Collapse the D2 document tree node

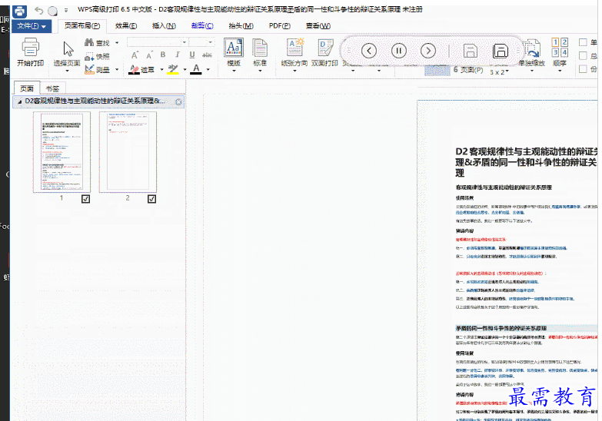coord(19,101)
